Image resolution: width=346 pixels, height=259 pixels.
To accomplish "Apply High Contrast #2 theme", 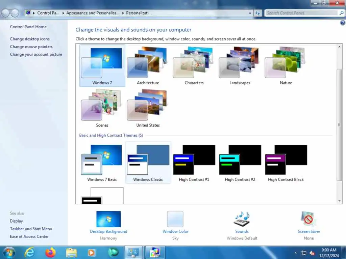I will click(x=240, y=163).
